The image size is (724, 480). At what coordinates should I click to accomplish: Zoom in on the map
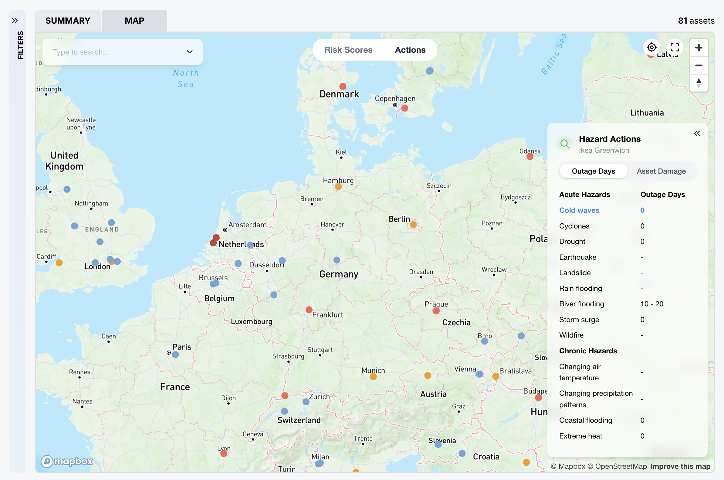699,48
